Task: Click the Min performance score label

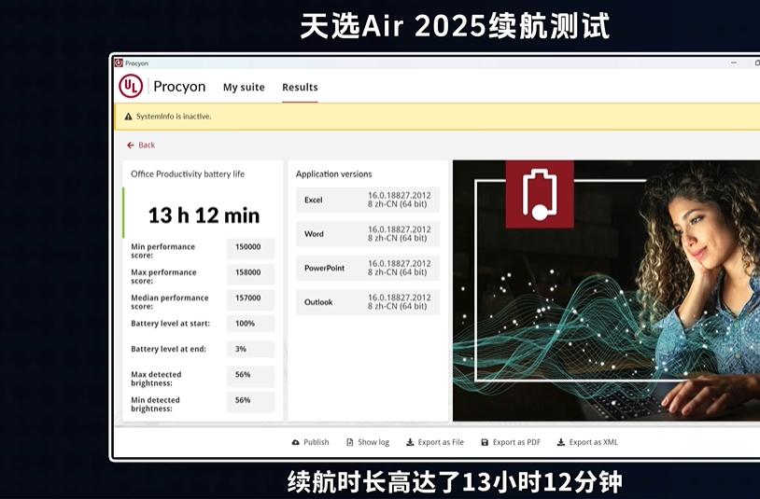Action: pyautogui.click(x=162, y=251)
